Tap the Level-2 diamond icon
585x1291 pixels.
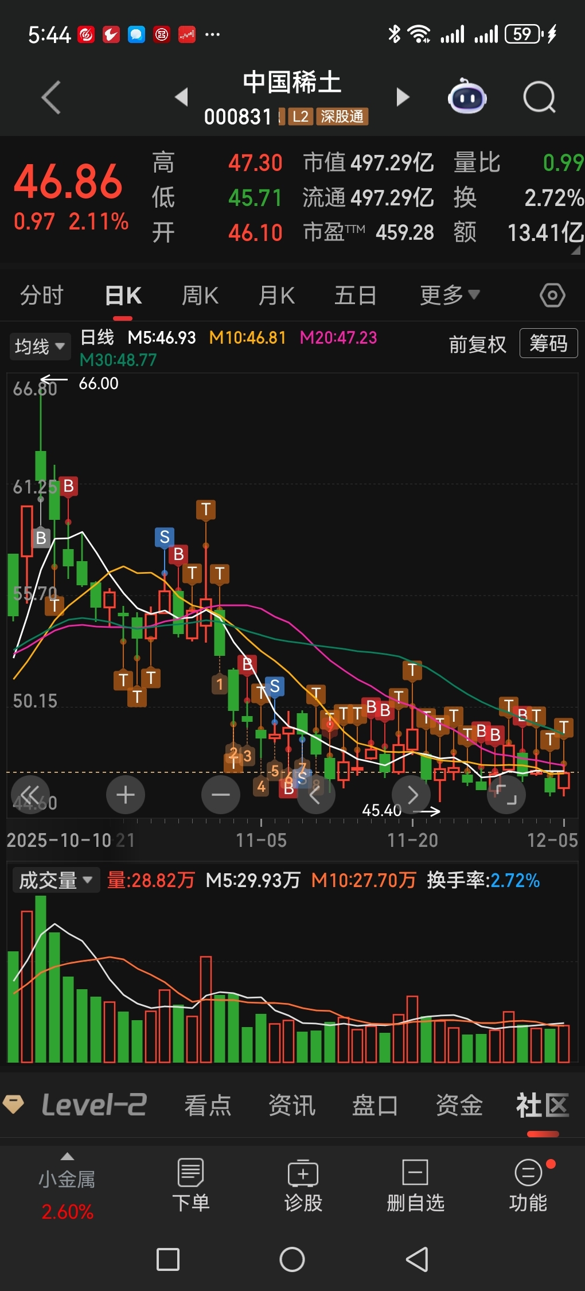(x=13, y=1104)
